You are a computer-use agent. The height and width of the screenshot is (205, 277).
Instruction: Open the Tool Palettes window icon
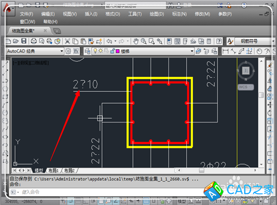185,41
